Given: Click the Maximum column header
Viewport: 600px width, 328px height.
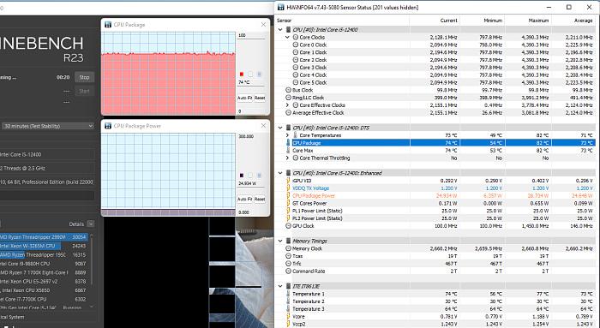Looking at the screenshot, I should click(x=528, y=21).
